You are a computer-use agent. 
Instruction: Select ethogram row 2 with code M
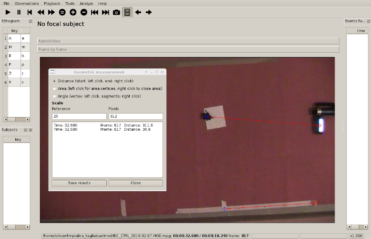point(17,47)
